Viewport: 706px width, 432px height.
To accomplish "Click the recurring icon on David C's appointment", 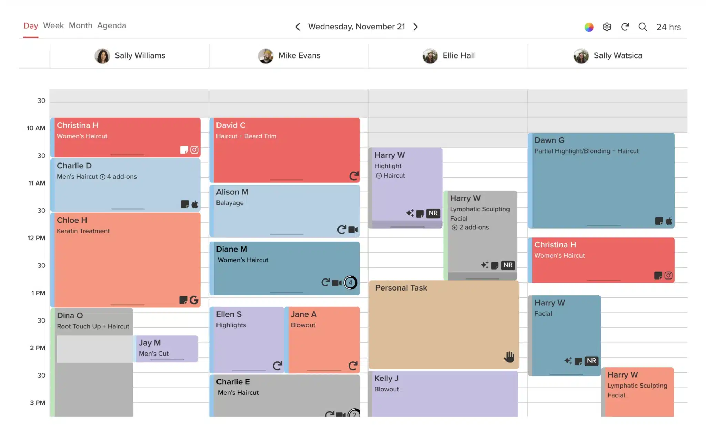I will click(x=354, y=176).
